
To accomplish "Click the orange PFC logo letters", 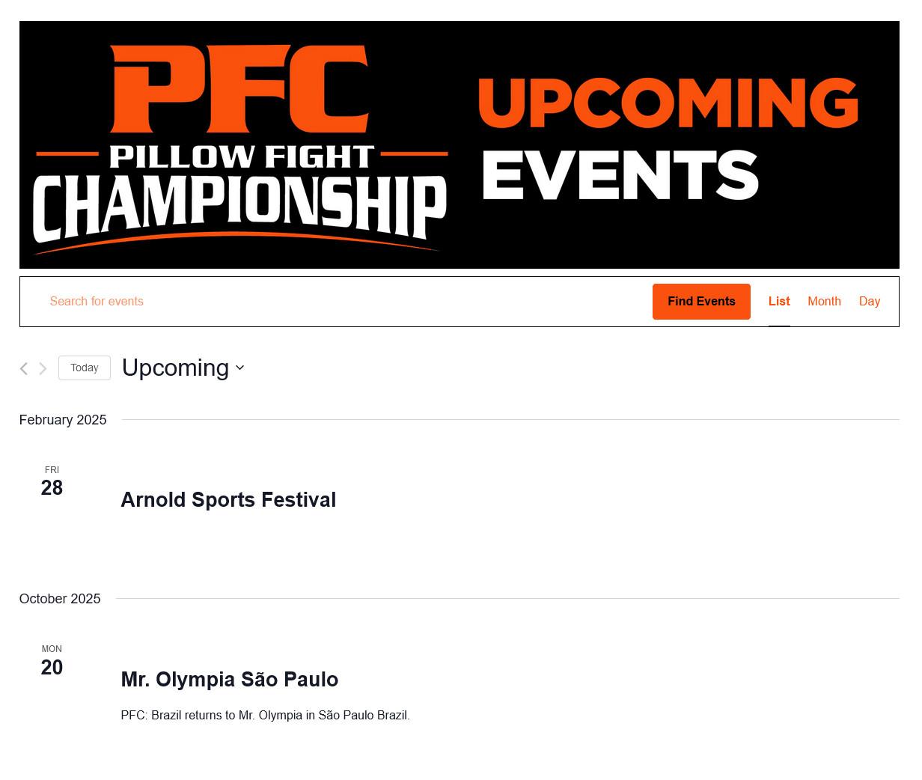I will pyautogui.click(x=239, y=89).
